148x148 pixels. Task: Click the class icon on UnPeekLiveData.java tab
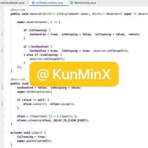[33, 3]
